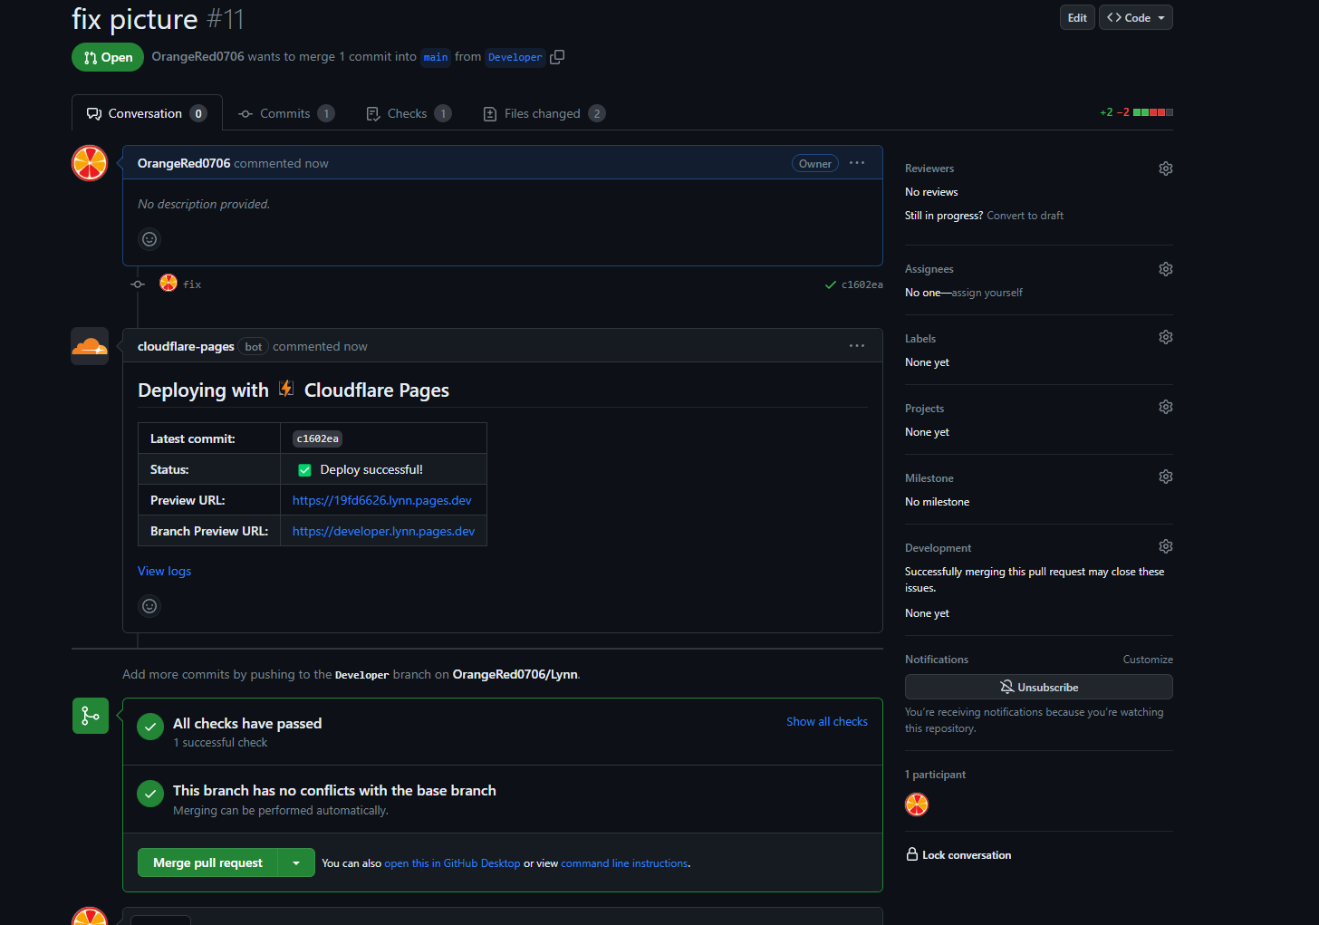Open options menu on OrangeRed0706's comment
This screenshot has height=925, width=1319.
pyautogui.click(x=856, y=163)
